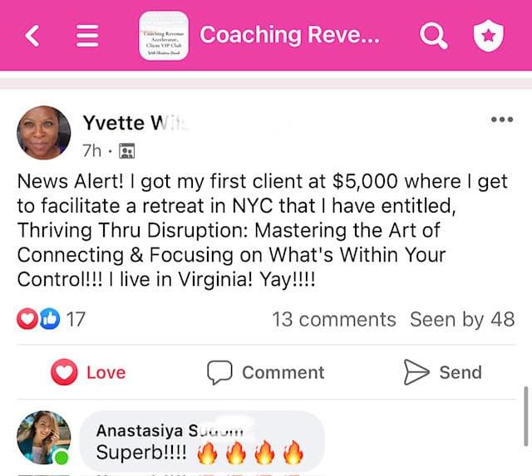The height and width of the screenshot is (476, 532).
Task: Toggle the Love reaction button
Action: (x=88, y=372)
